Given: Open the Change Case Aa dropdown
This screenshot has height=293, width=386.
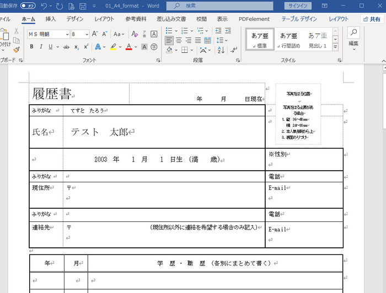Looking at the screenshot, I should click(119, 34).
